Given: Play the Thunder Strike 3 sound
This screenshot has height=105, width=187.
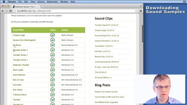Looking at the screenshot, I should [52, 60].
